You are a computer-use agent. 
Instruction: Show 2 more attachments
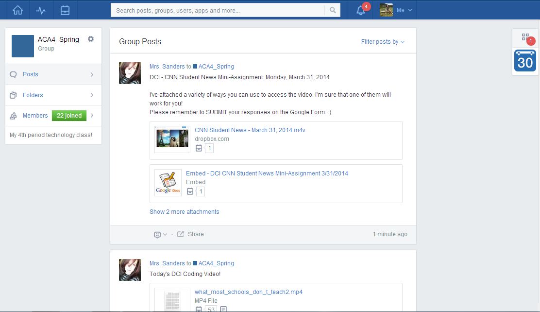[184, 212]
